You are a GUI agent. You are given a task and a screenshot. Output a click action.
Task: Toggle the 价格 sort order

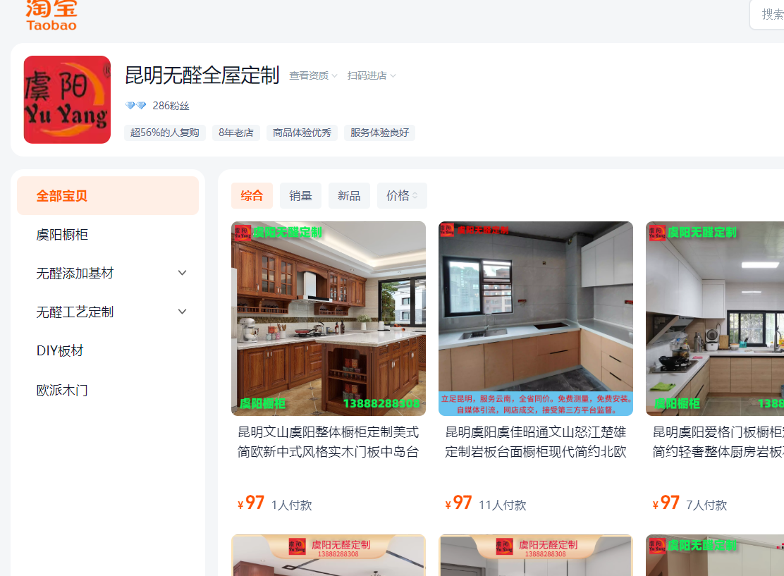tap(402, 195)
